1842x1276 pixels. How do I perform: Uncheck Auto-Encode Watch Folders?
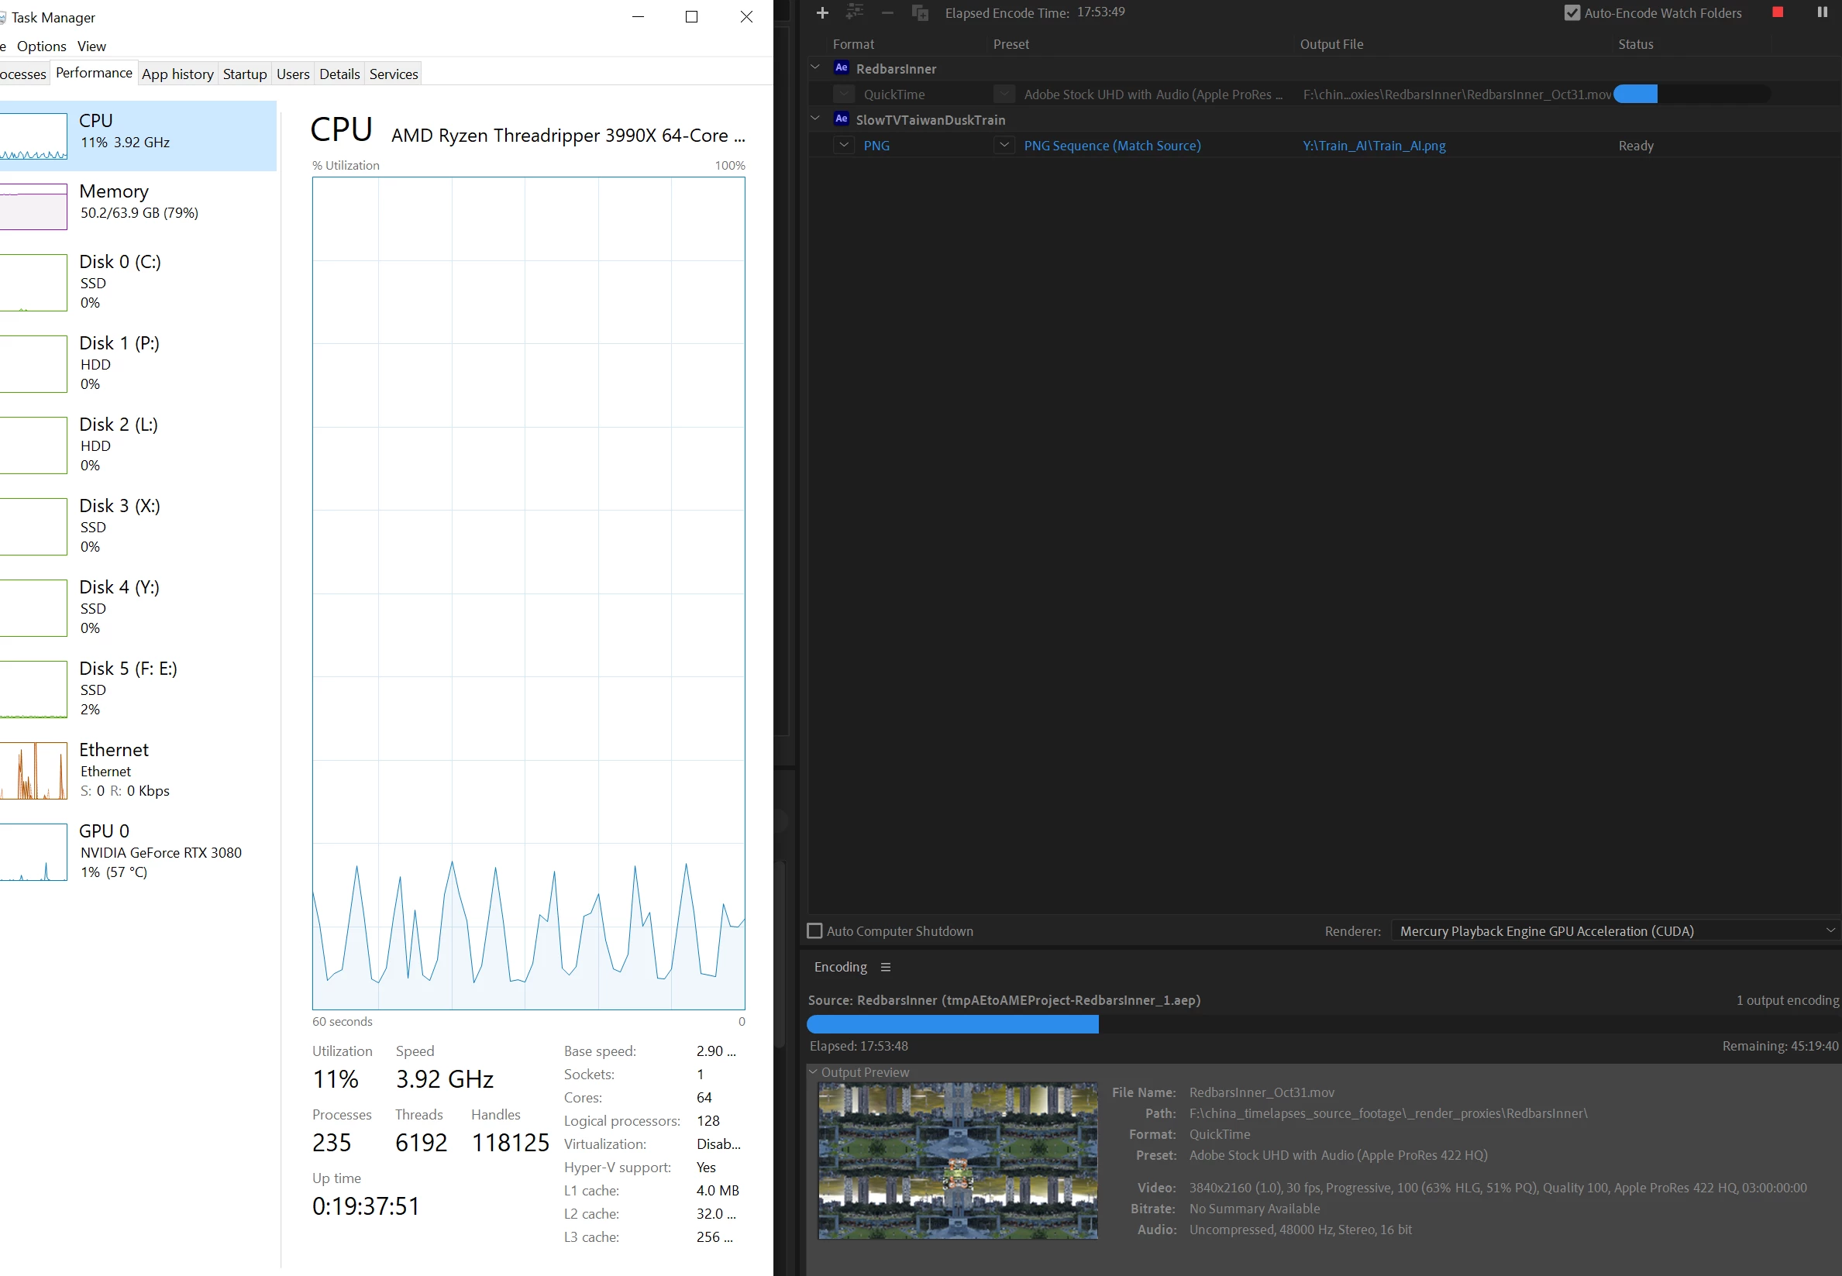click(x=1572, y=13)
